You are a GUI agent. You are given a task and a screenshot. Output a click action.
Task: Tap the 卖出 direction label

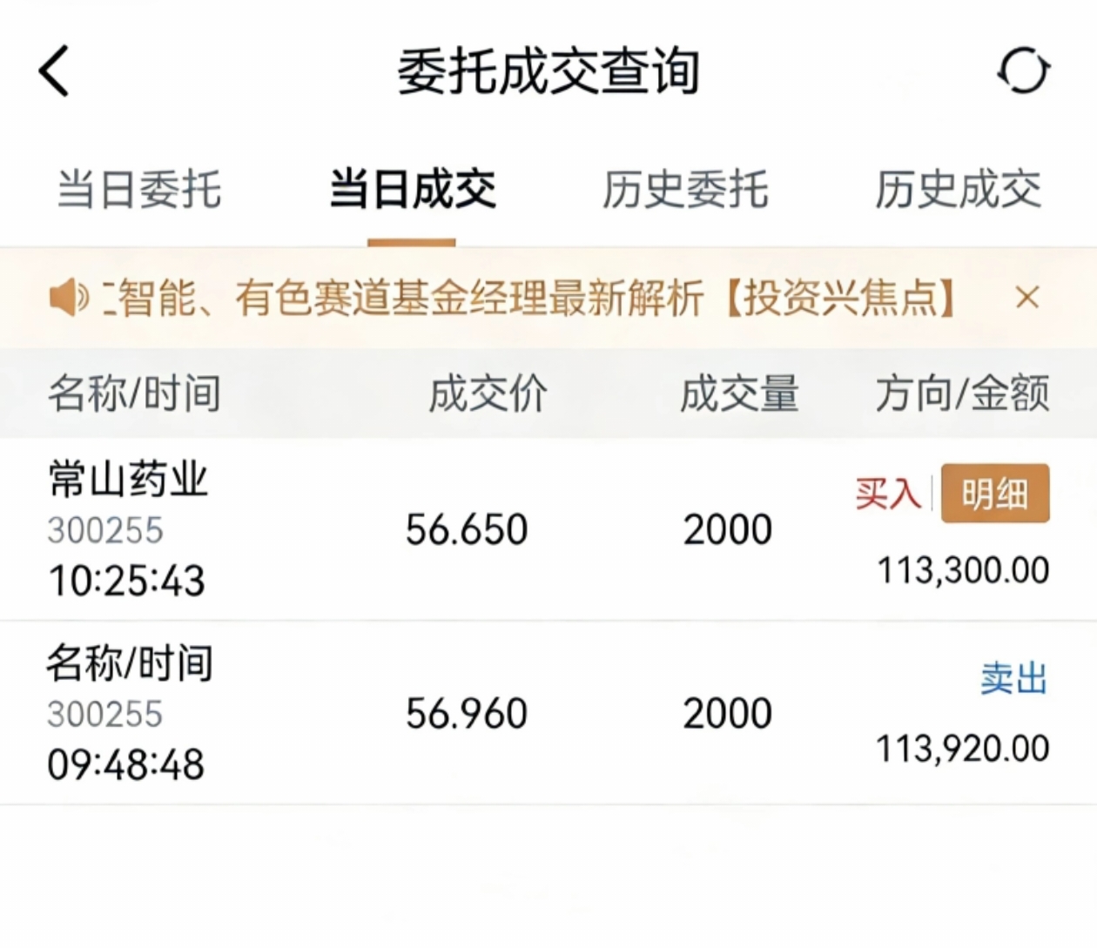[x=1013, y=678]
